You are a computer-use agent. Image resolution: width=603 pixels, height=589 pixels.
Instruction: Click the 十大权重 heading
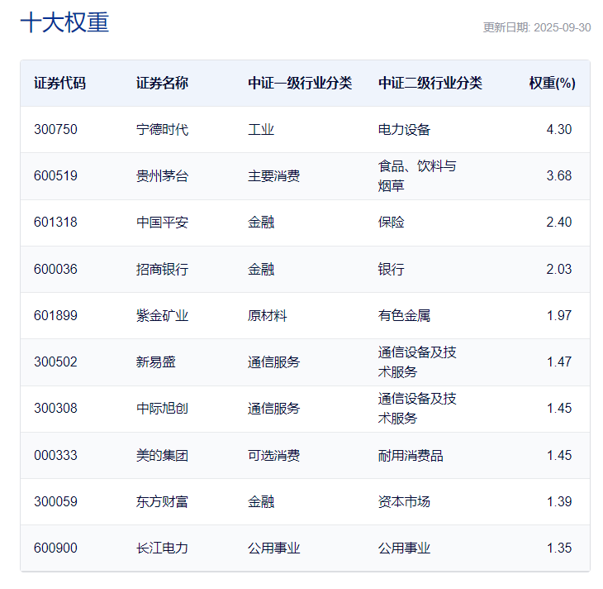64,22
